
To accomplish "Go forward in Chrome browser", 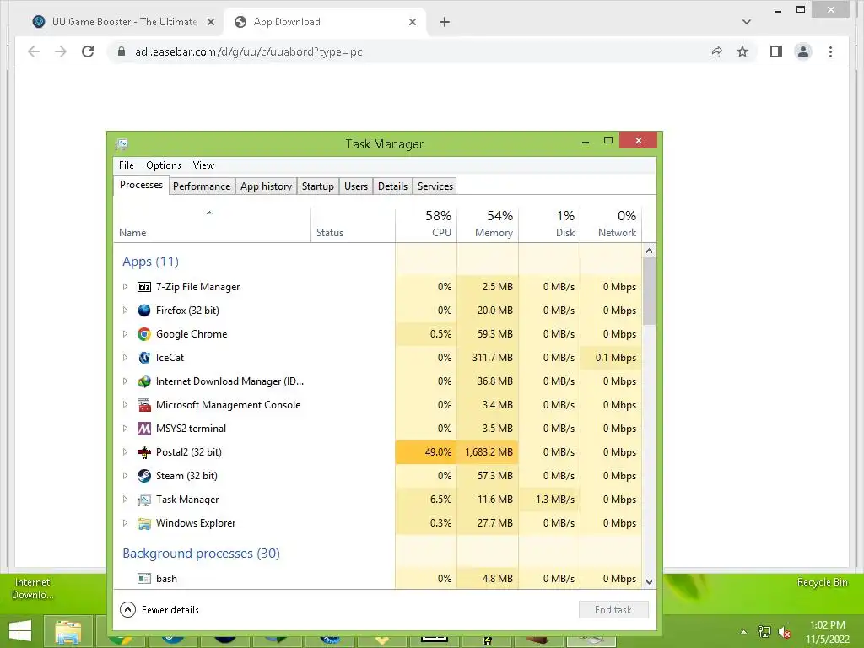I will coord(61,51).
